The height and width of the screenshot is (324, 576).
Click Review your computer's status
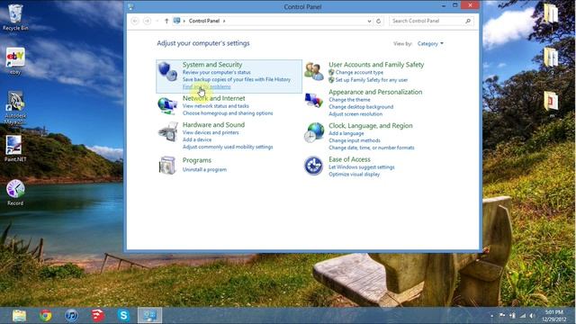click(216, 72)
